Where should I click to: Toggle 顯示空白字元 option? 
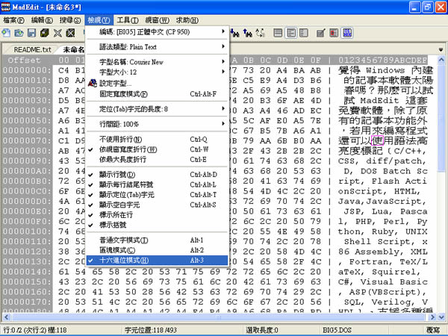157,205
